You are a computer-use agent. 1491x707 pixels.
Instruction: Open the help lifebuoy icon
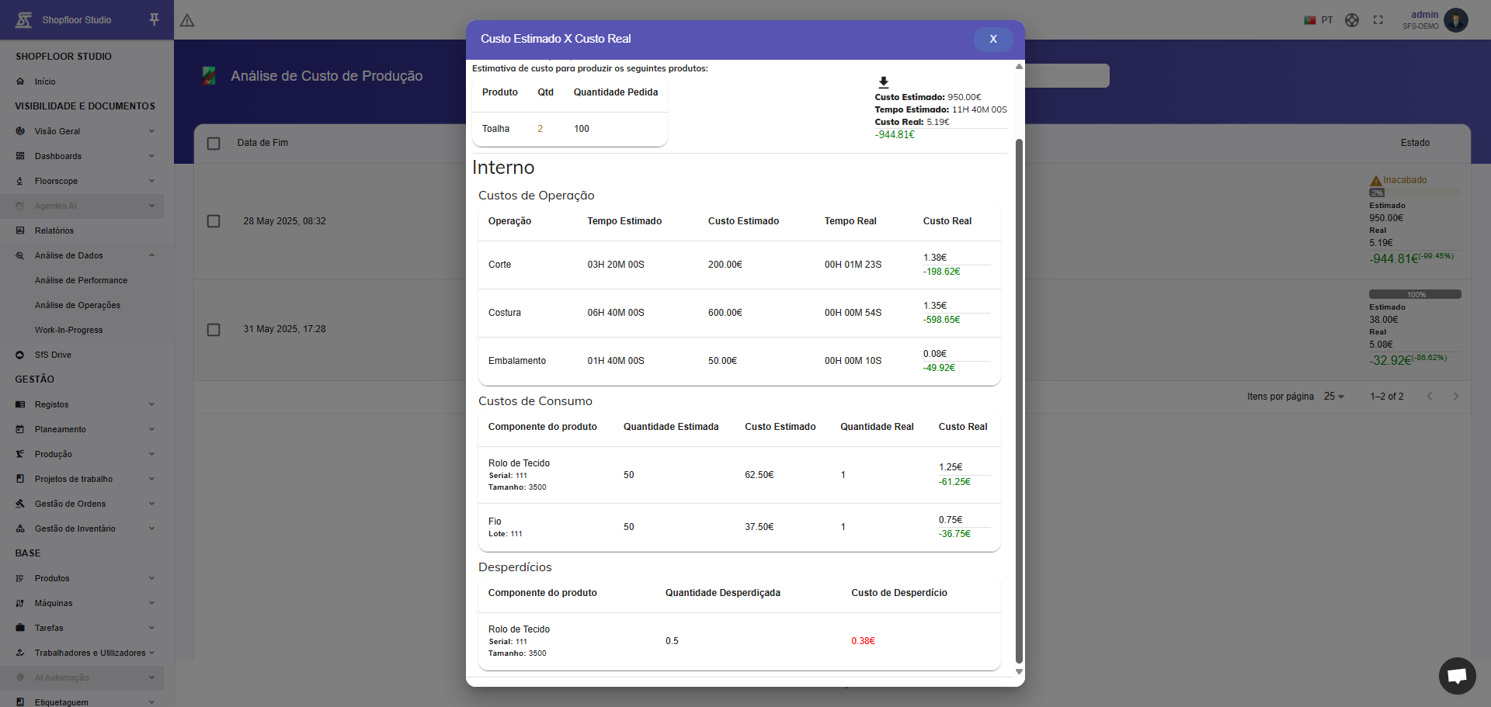(1352, 20)
